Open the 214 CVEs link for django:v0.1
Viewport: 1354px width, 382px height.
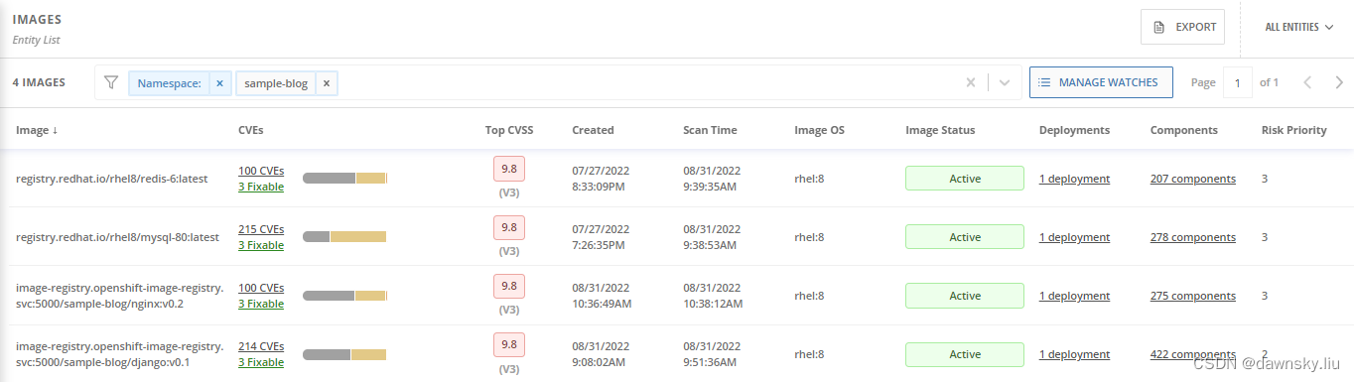261,346
